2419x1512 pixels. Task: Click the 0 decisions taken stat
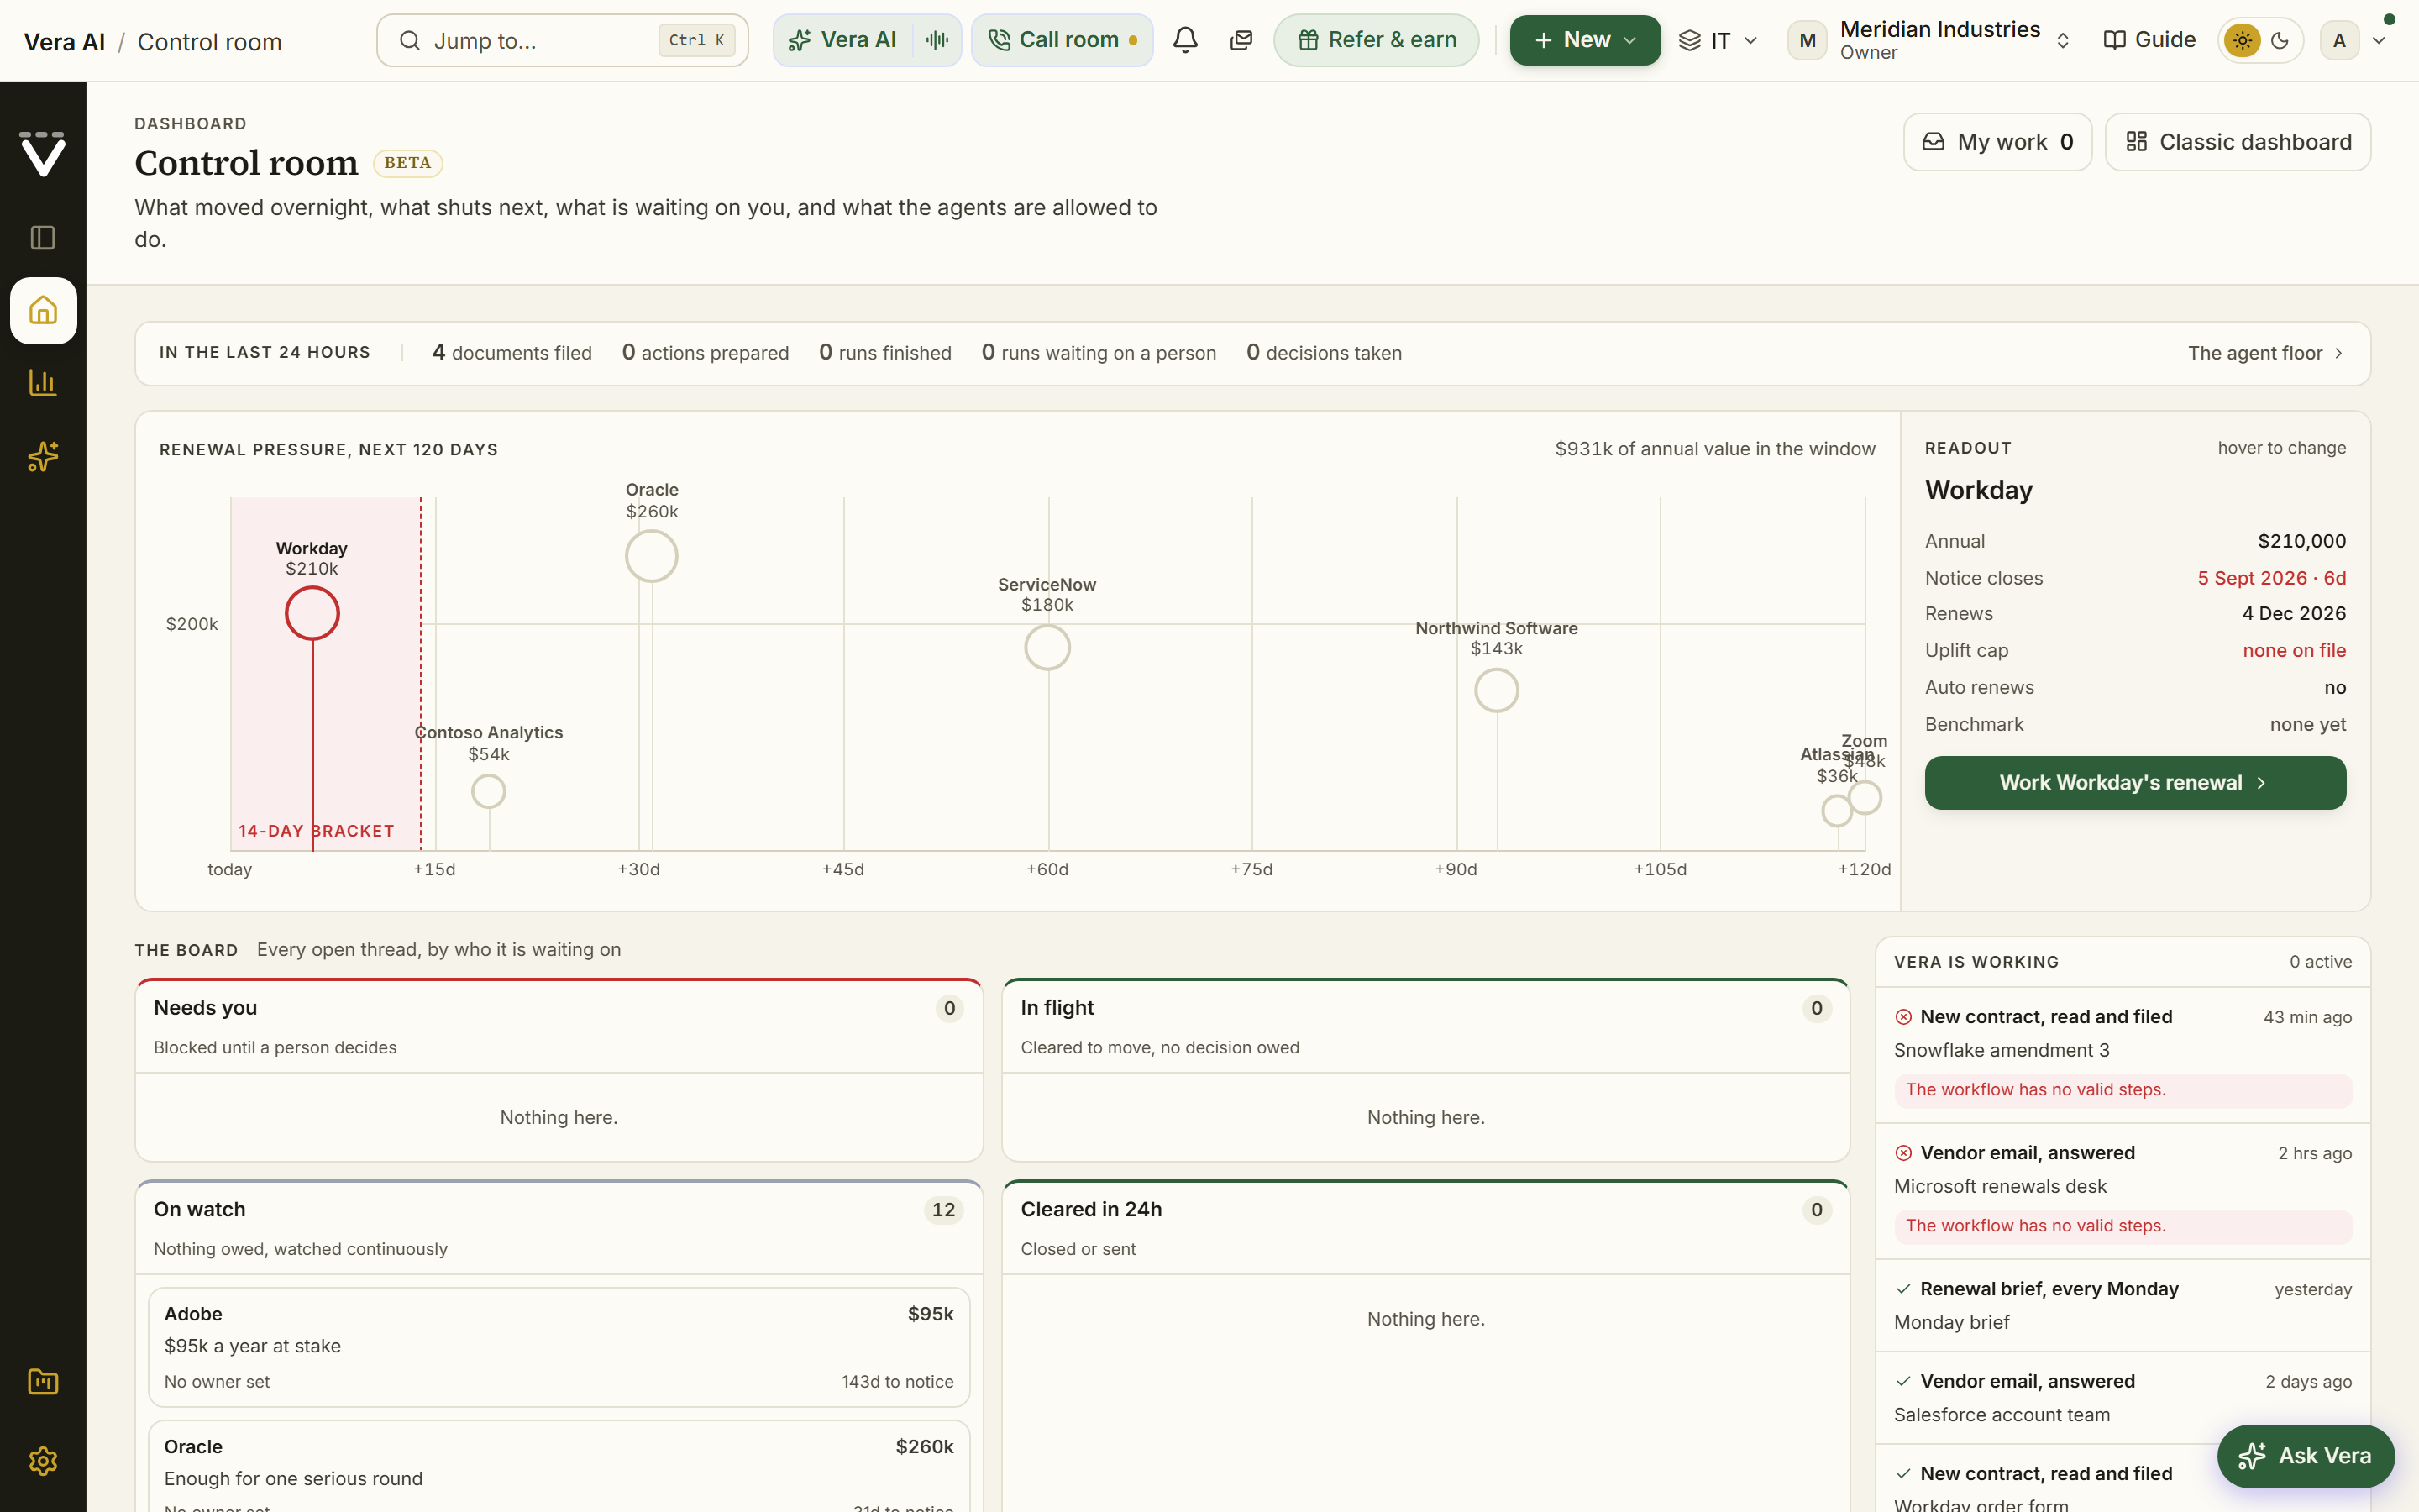pos(1324,353)
